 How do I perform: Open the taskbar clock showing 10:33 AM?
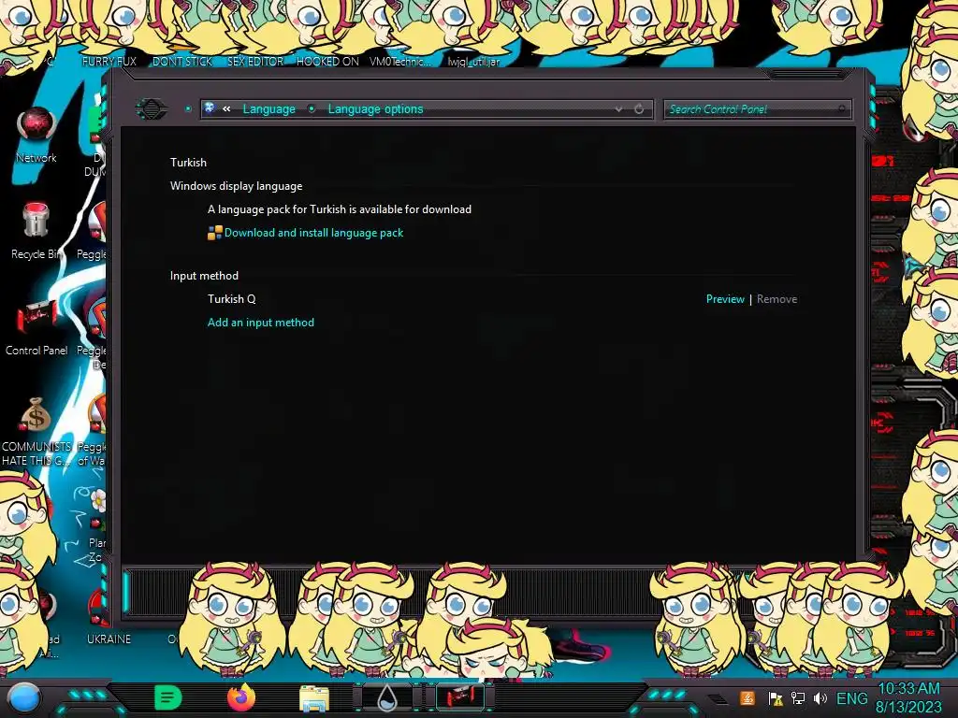click(x=908, y=697)
